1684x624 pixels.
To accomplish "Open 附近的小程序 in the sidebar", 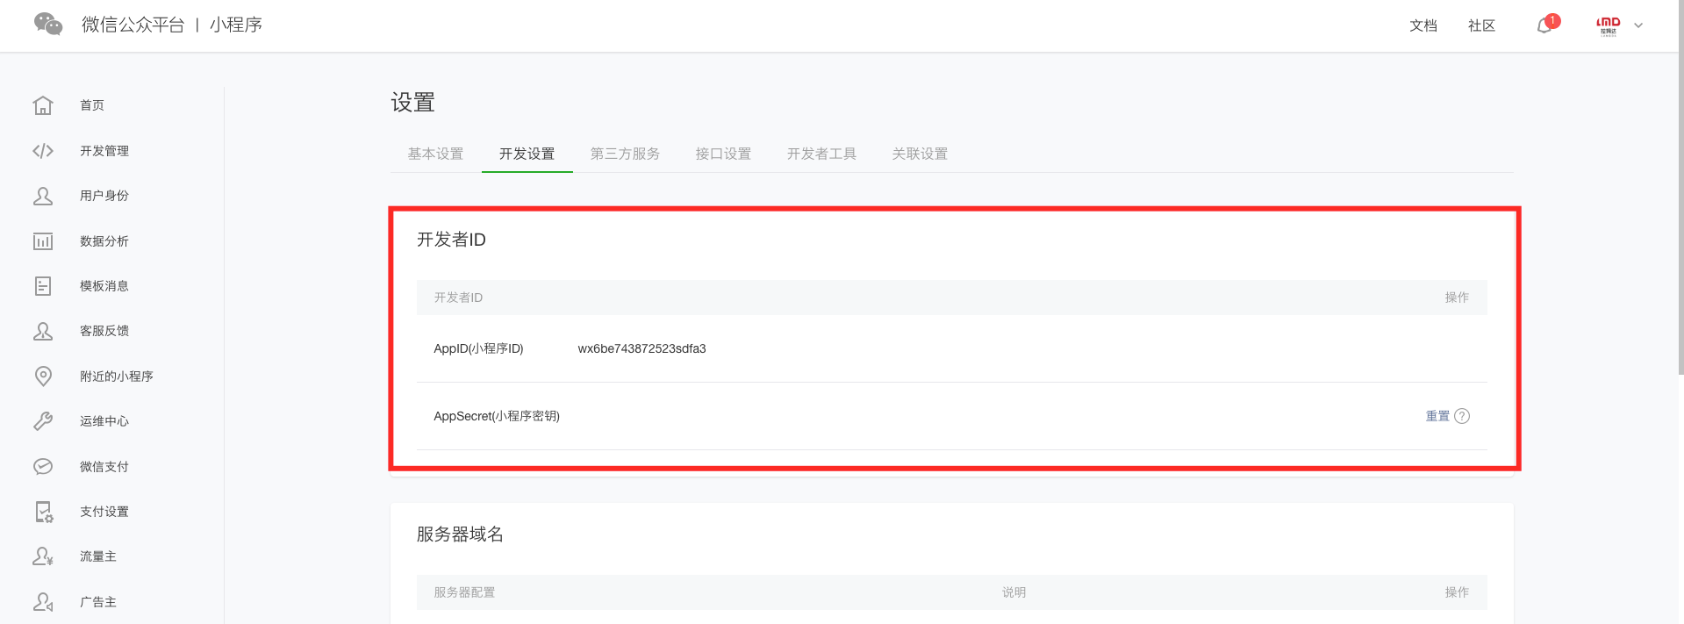I will pyautogui.click(x=117, y=377).
